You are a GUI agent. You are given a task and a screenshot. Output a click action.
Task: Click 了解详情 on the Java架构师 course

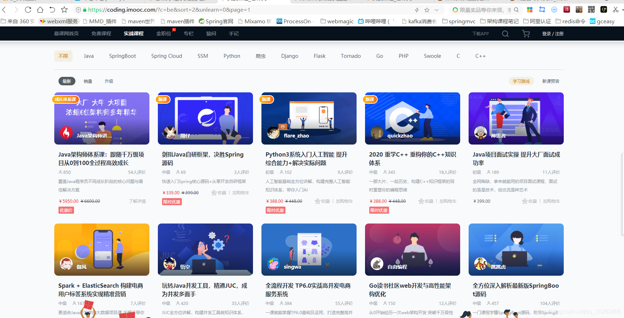click(x=137, y=201)
